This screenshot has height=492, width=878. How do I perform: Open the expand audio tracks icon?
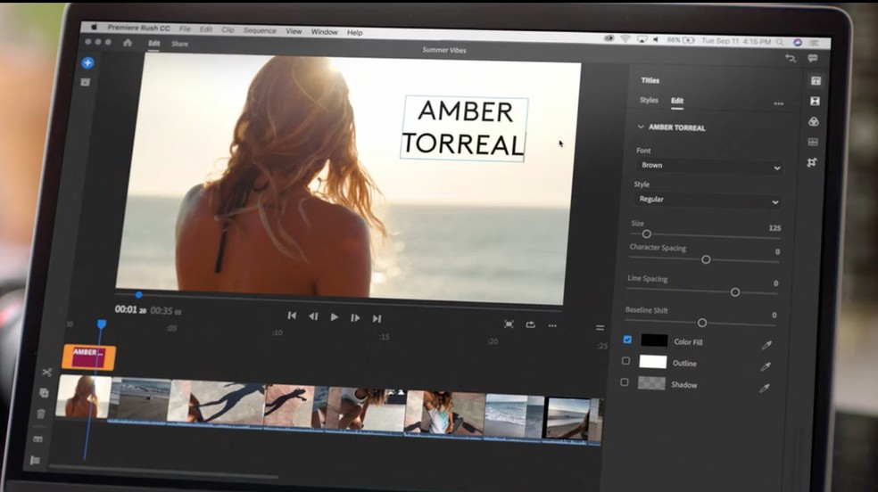click(37, 439)
